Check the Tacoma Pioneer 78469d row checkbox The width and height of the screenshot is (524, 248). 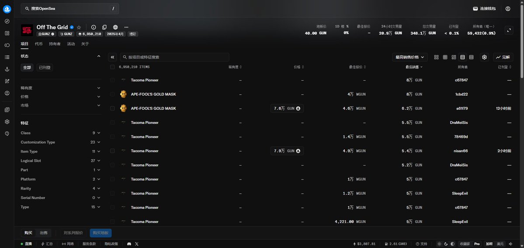[113, 137]
